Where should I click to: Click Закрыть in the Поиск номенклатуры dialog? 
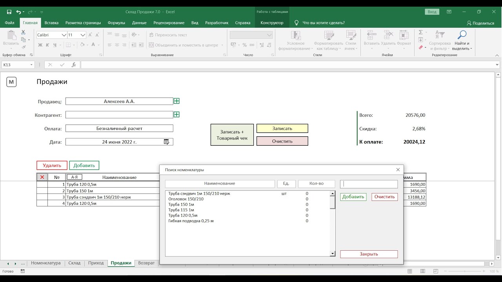(x=369, y=254)
